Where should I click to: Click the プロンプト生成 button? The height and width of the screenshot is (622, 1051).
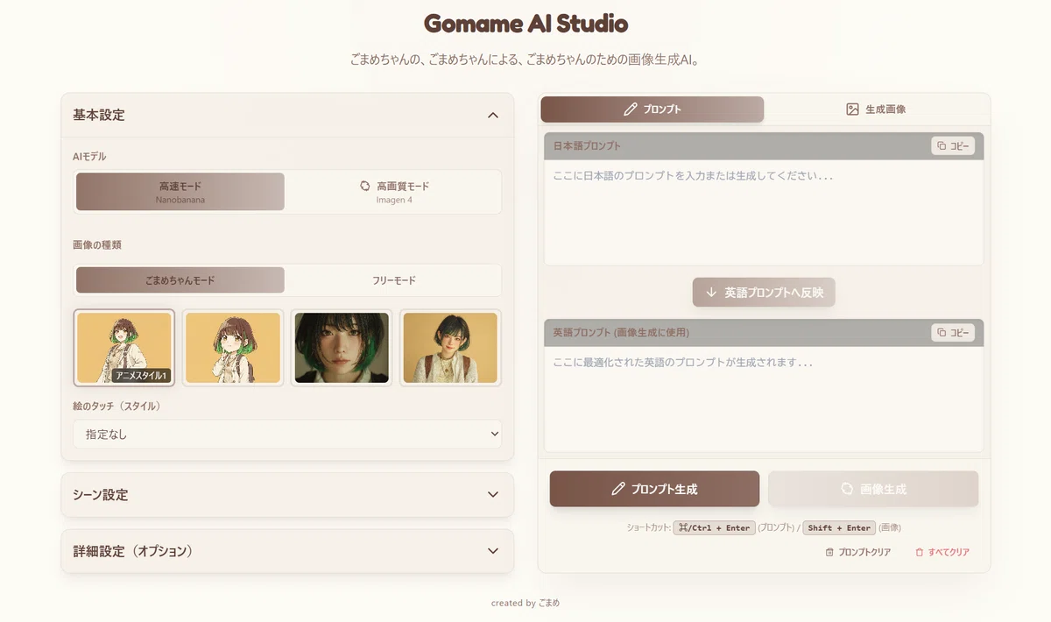point(654,489)
